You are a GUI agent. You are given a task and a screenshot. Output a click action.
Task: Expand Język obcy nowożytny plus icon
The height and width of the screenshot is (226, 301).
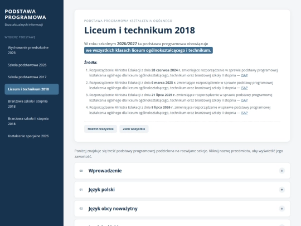pyautogui.click(x=281, y=209)
